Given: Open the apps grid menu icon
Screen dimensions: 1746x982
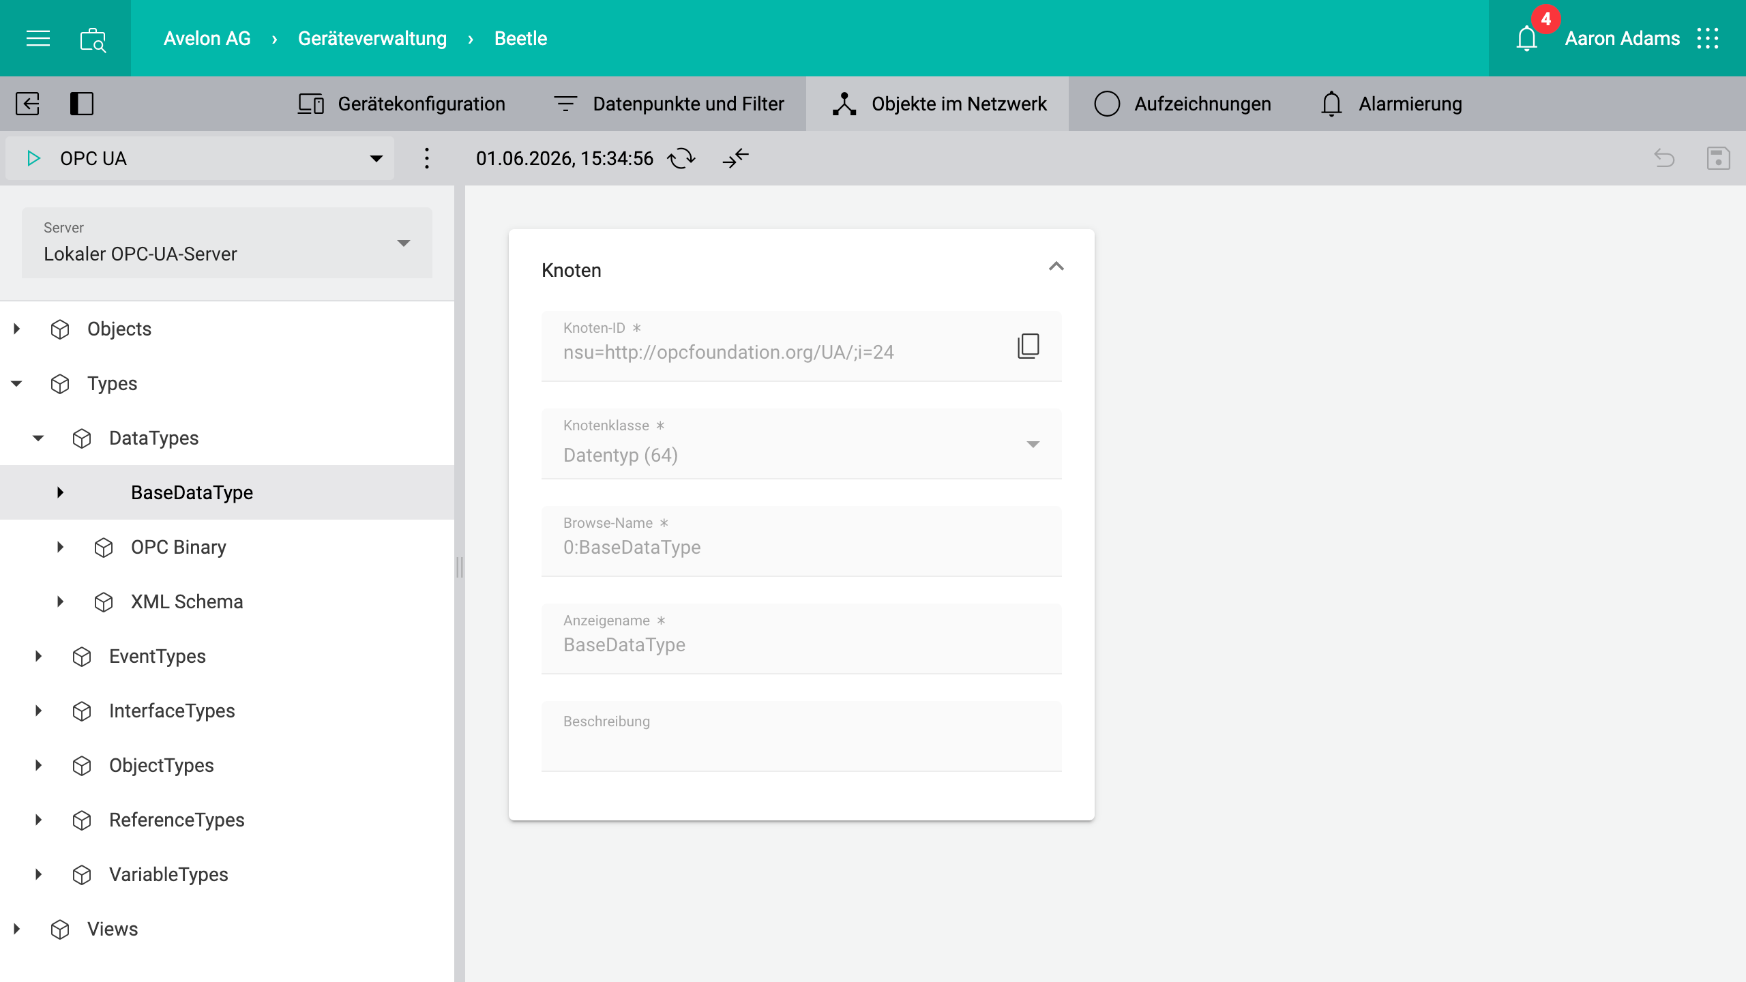Looking at the screenshot, I should [x=1708, y=38].
